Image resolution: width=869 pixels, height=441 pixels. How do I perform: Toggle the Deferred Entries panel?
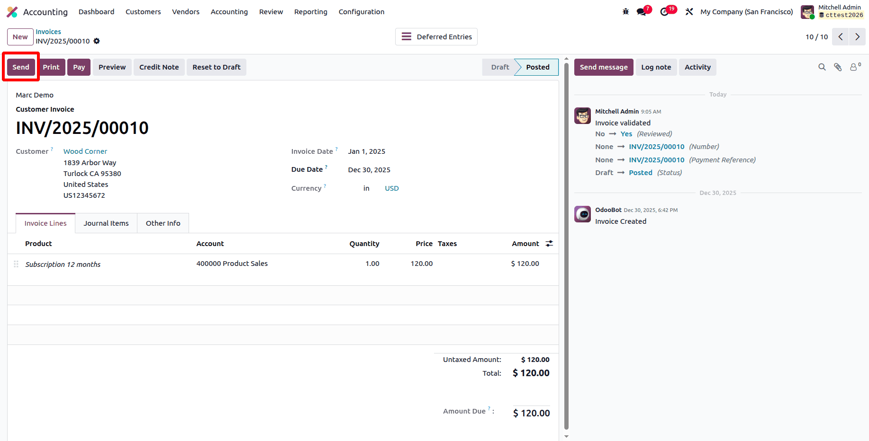coord(436,36)
